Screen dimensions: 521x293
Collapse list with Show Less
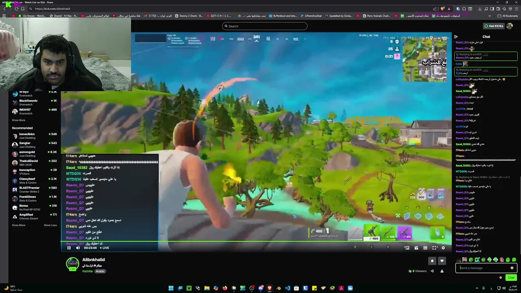pos(50,225)
